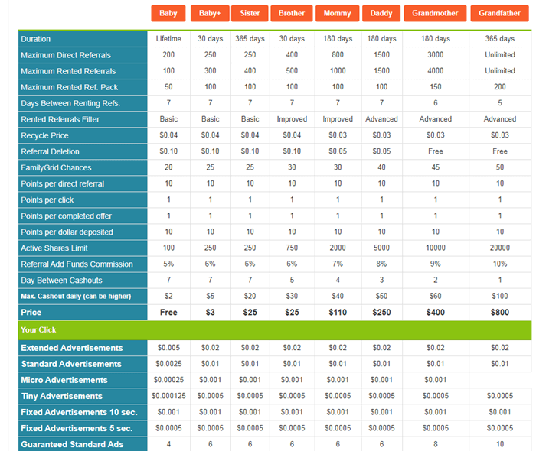This screenshot has height=451, width=536.
Task: Select the Baby+ membership button
Action: 210,13
